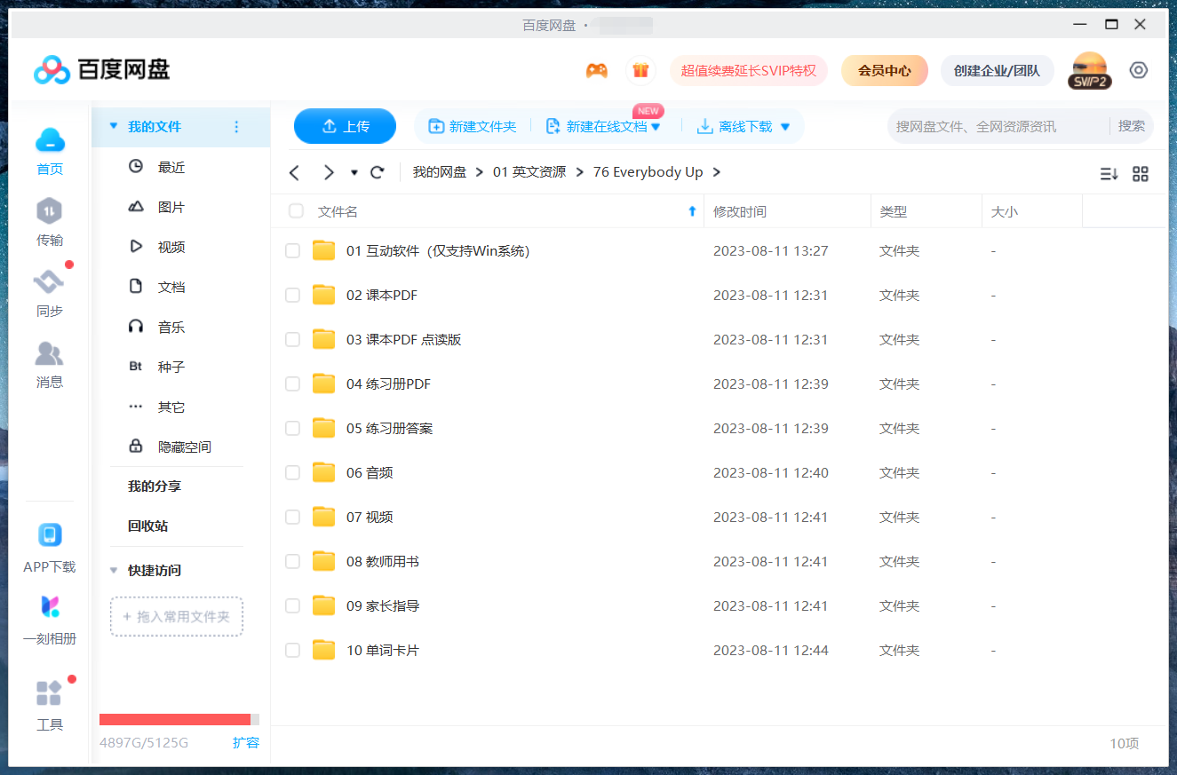Screen dimensions: 1177x775
Task: Open the 新建在线文档 dropdown arrow
Action: click(x=657, y=126)
